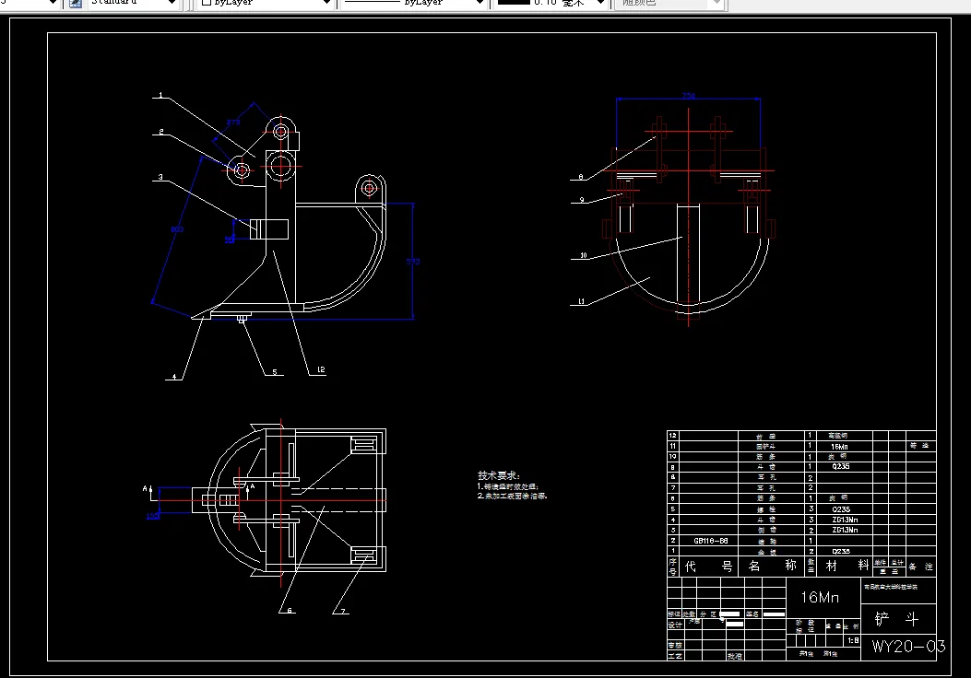Select callout label 4 below side view
The width and height of the screenshot is (971, 678).
pos(174,377)
